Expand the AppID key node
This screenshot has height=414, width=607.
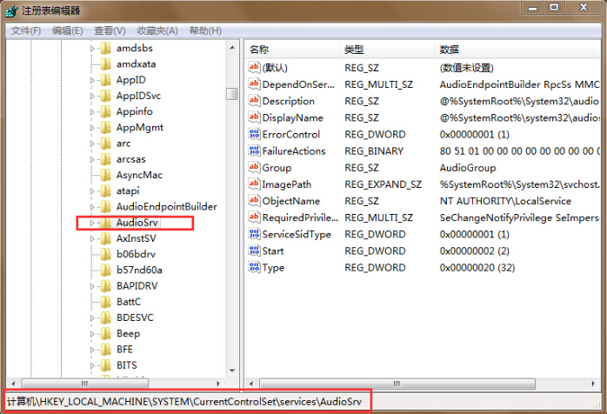coord(92,80)
